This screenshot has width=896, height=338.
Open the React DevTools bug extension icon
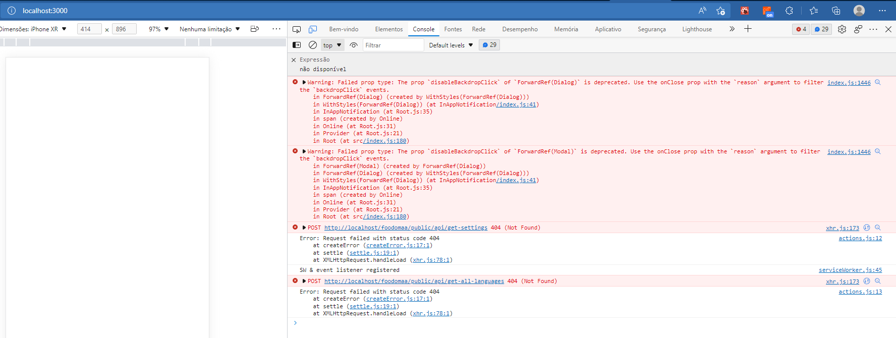(745, 11)
